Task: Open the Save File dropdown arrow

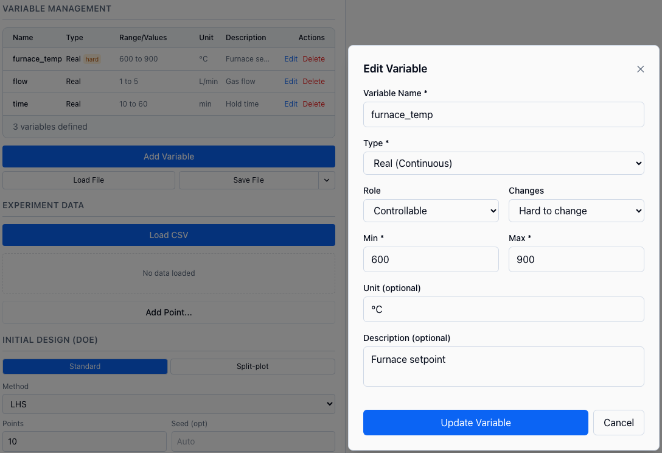Action: [x=327, y=180]
